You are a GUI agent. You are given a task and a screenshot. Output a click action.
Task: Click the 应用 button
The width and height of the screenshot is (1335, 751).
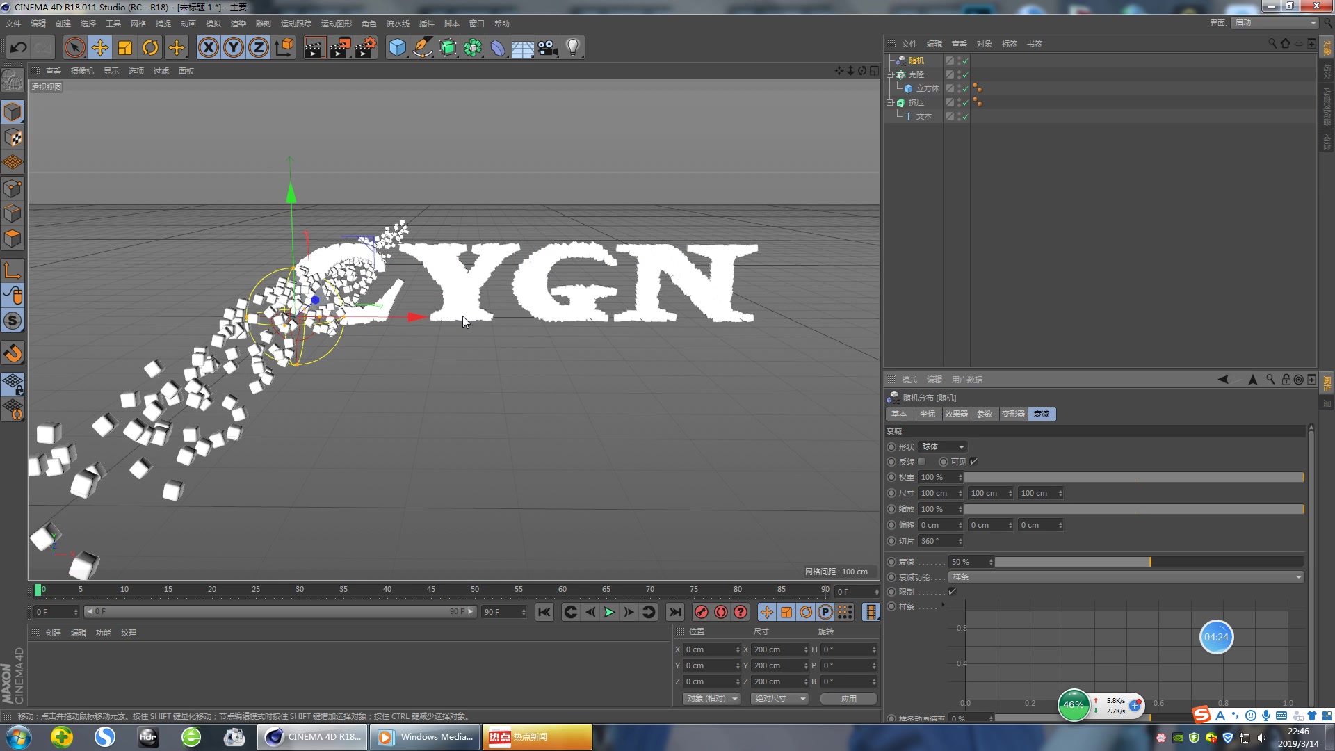(x=848, y=699)
